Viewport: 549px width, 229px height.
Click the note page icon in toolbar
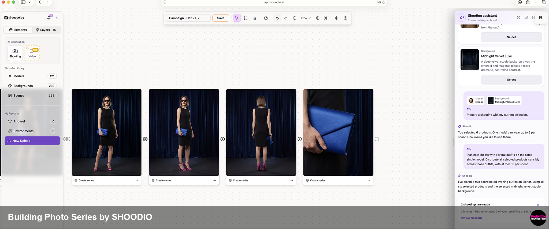coord(266,18)
